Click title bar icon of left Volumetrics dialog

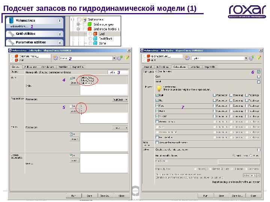[x=10, y=50]
